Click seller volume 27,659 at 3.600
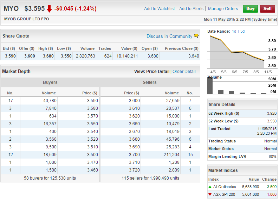 (x=173, y=101)
